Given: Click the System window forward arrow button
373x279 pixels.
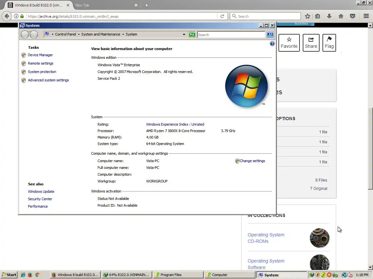Looking at the screenshot, I should click(x=34, y=35).
